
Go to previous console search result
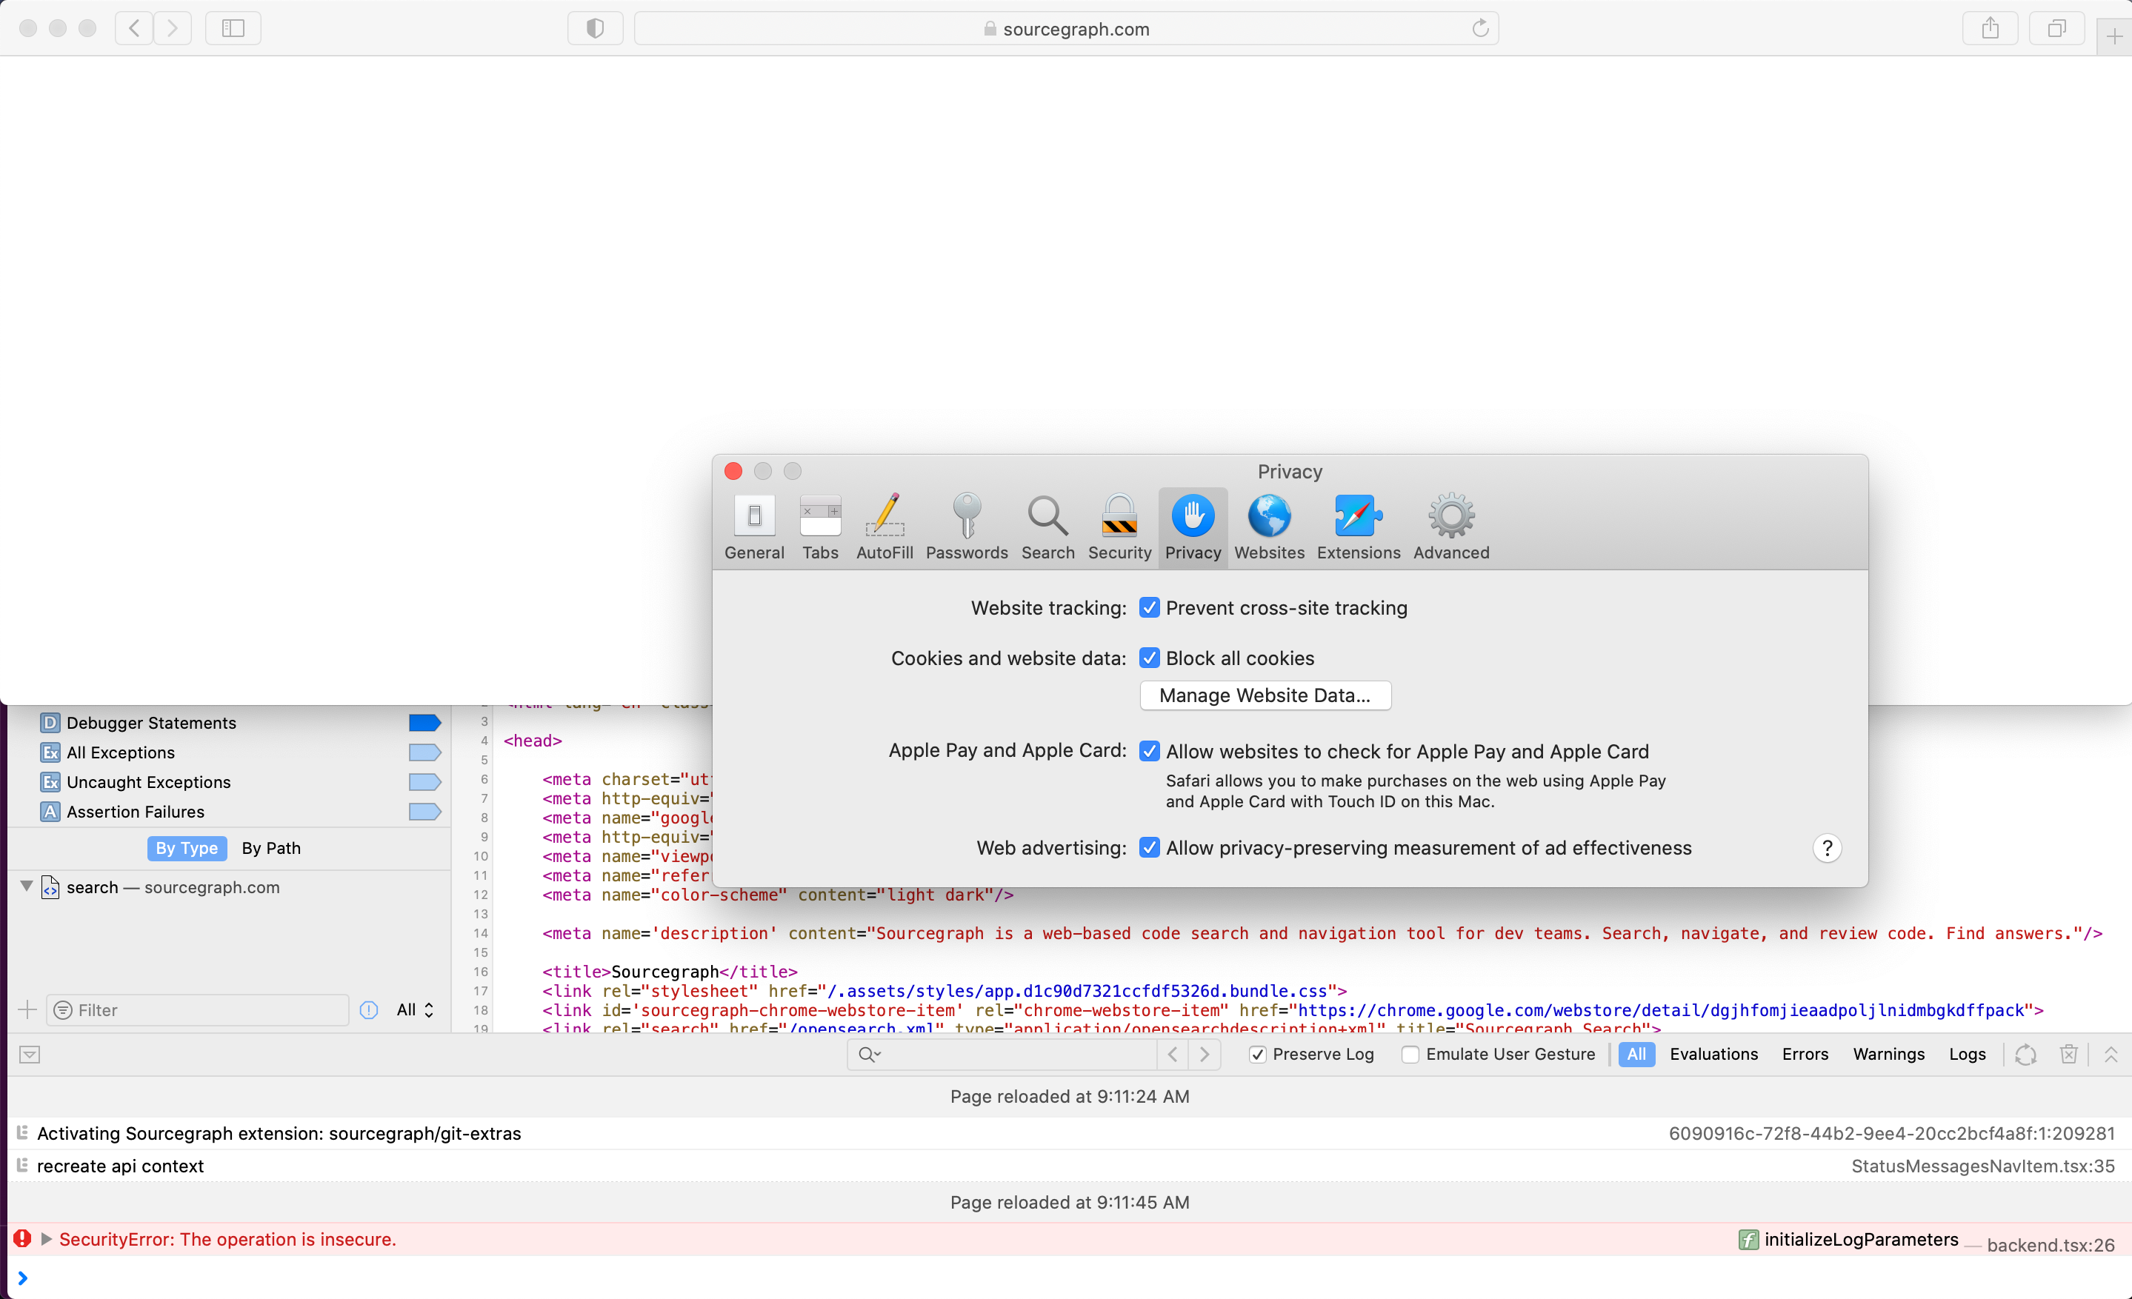(x=1173, y=1053)
